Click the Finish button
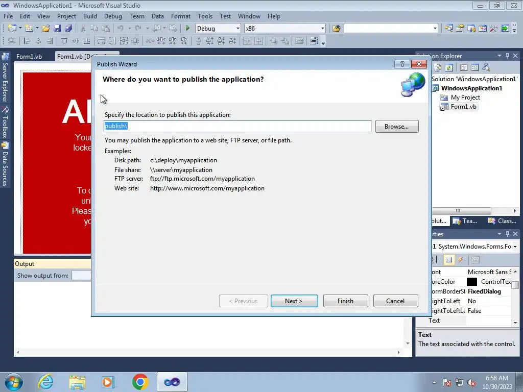Image resolution: width=523 pixels, height=392 pixels. click(345, 301)
